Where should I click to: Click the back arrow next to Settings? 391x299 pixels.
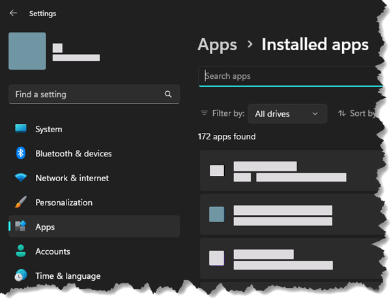coord(13,13)
